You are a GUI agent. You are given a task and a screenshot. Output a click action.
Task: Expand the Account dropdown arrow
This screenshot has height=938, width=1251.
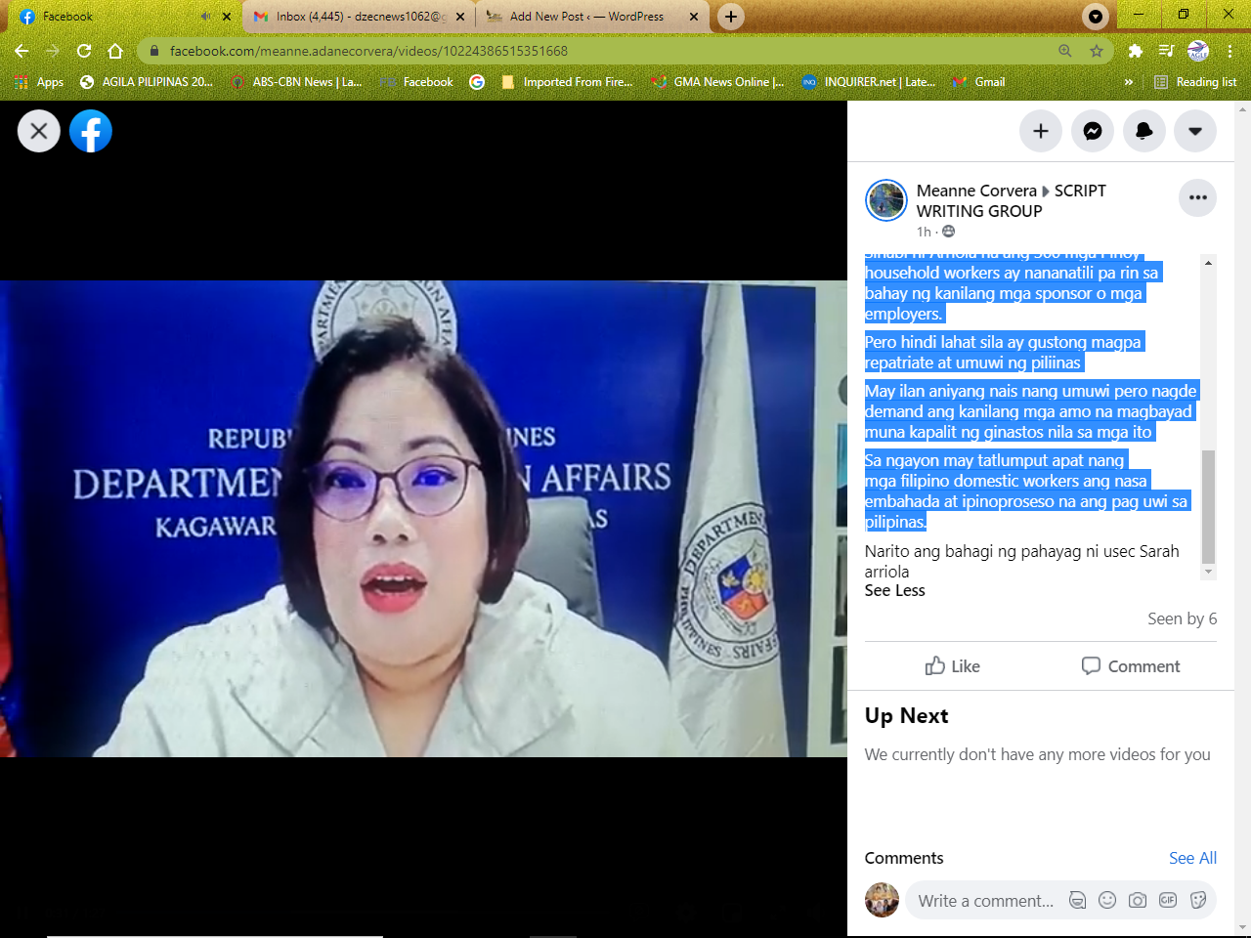point(1195,131)
